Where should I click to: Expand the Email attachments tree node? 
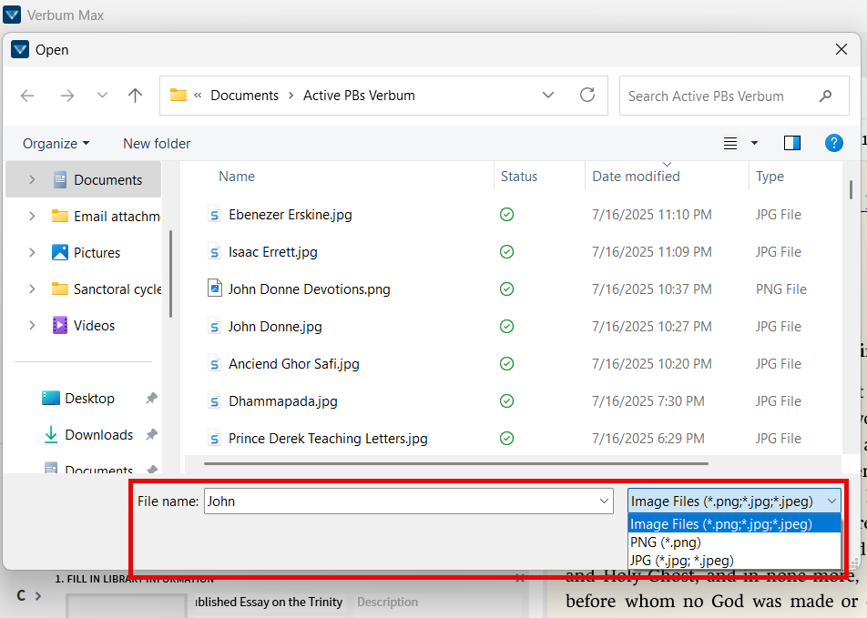point(32,216)
